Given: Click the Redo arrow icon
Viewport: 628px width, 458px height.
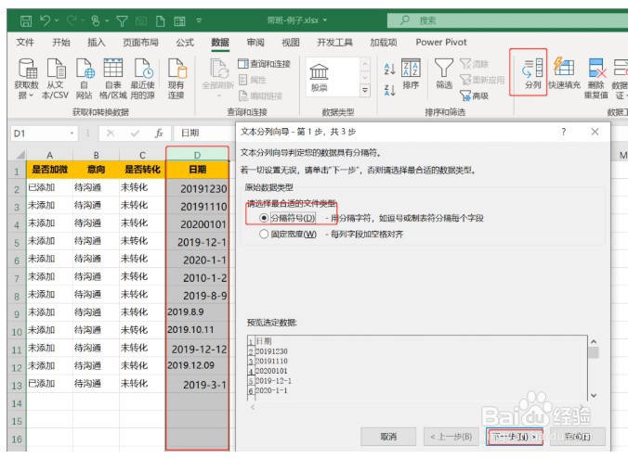Looking at the screenshot, I should point(72,20).
